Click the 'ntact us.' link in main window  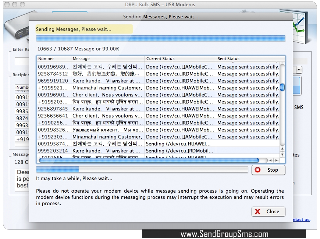(302, 219)
